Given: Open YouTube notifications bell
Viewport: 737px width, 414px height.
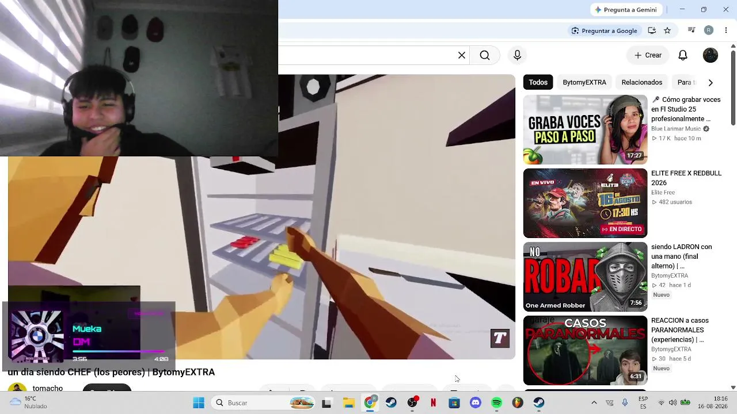Looking at the screenshot, I should click(x=683, y=55).
